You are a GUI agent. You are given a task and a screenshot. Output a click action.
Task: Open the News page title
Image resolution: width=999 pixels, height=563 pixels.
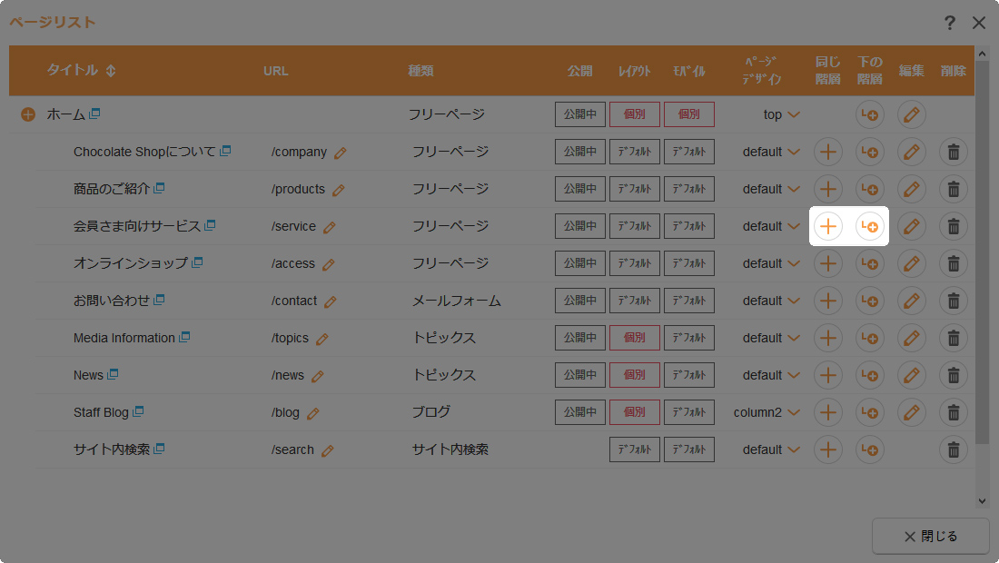(88, 375)
